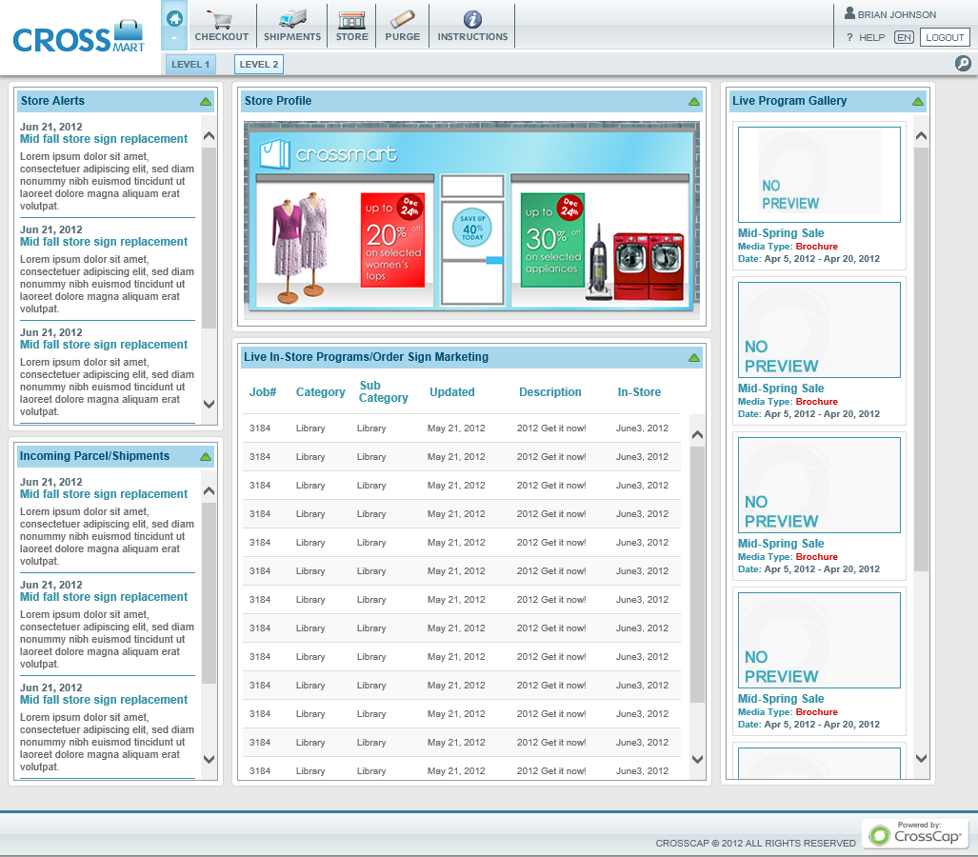Viewport: 978px width, 857px height.
Task: Collapse the Store Alerts panel
Action: point(206,101)
